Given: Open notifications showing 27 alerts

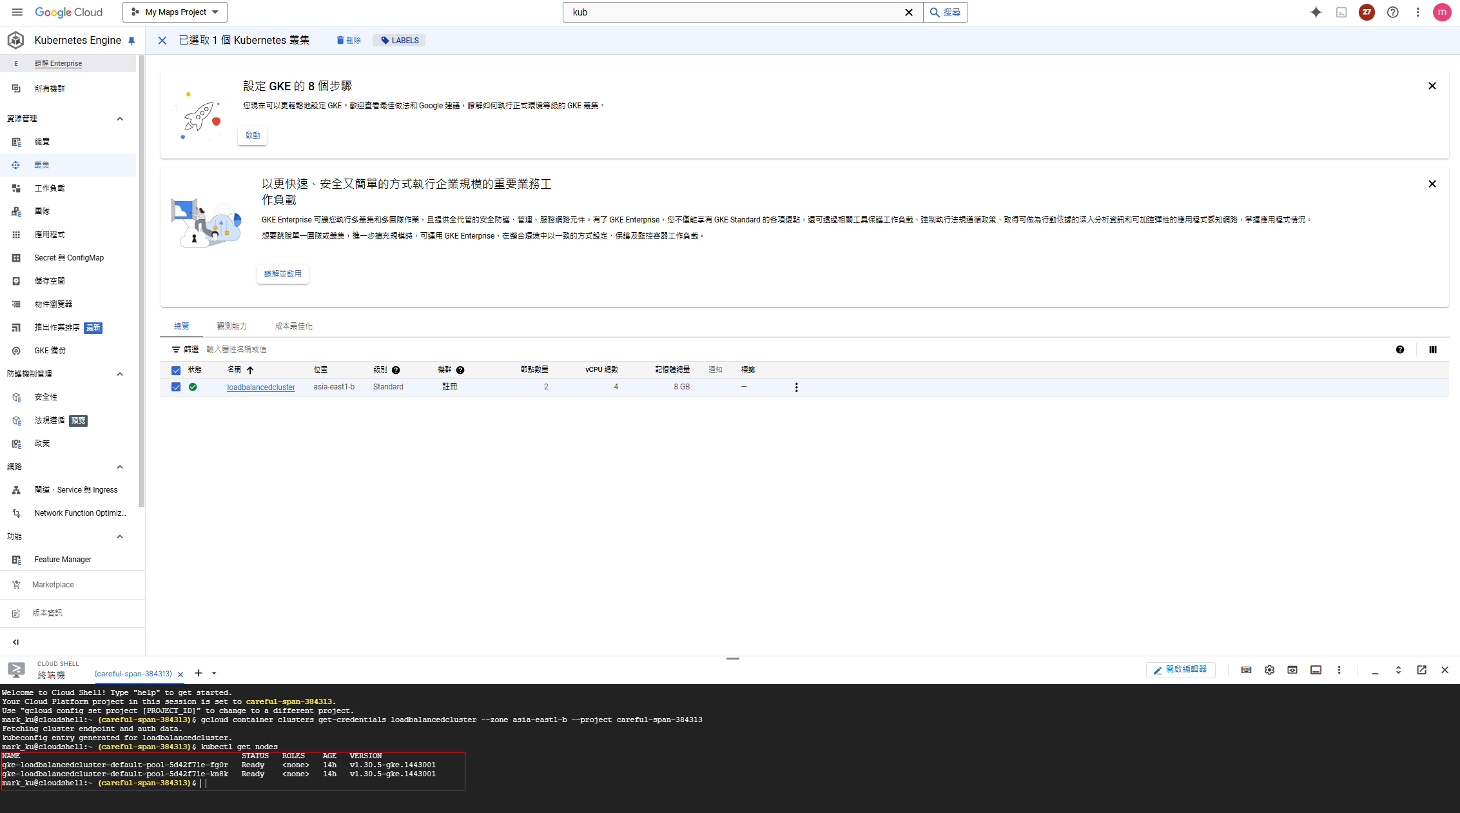Looking at the screenshot, I should pyautogui.click(x=1366, y=12).
